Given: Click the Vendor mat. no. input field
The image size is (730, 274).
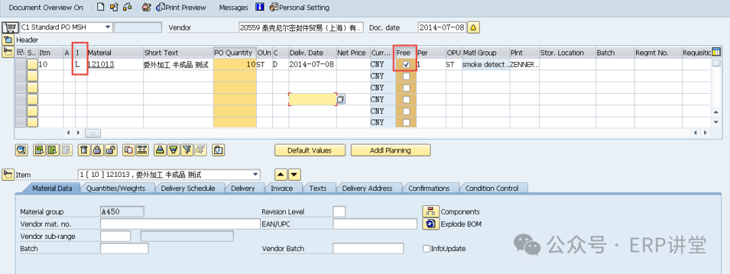Looking at the screenshot, I should (177, 224).
